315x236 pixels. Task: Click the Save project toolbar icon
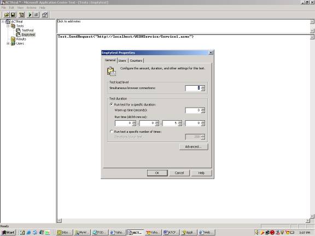click(x=13, y=15)
